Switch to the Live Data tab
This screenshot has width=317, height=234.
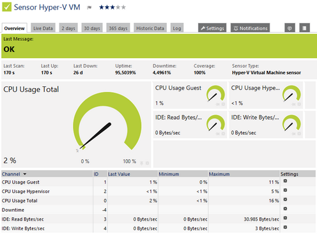tap(43, 28)
